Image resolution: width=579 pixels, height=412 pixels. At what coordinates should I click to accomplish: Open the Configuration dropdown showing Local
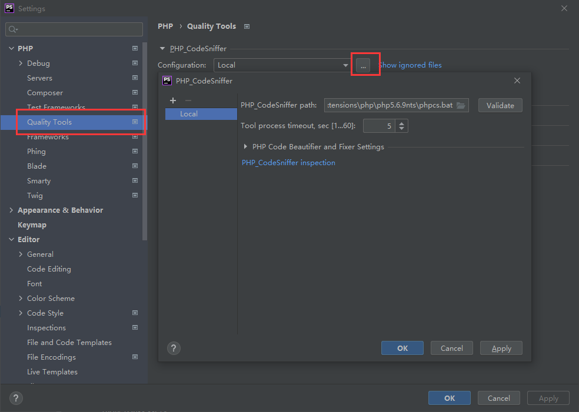pos(282,65)
